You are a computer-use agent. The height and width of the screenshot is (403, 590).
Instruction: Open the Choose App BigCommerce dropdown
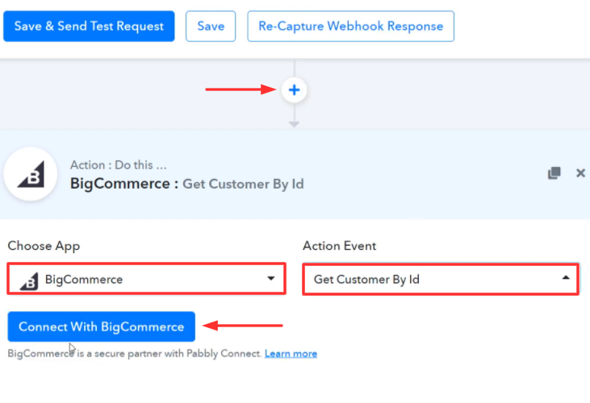point(146,279)
